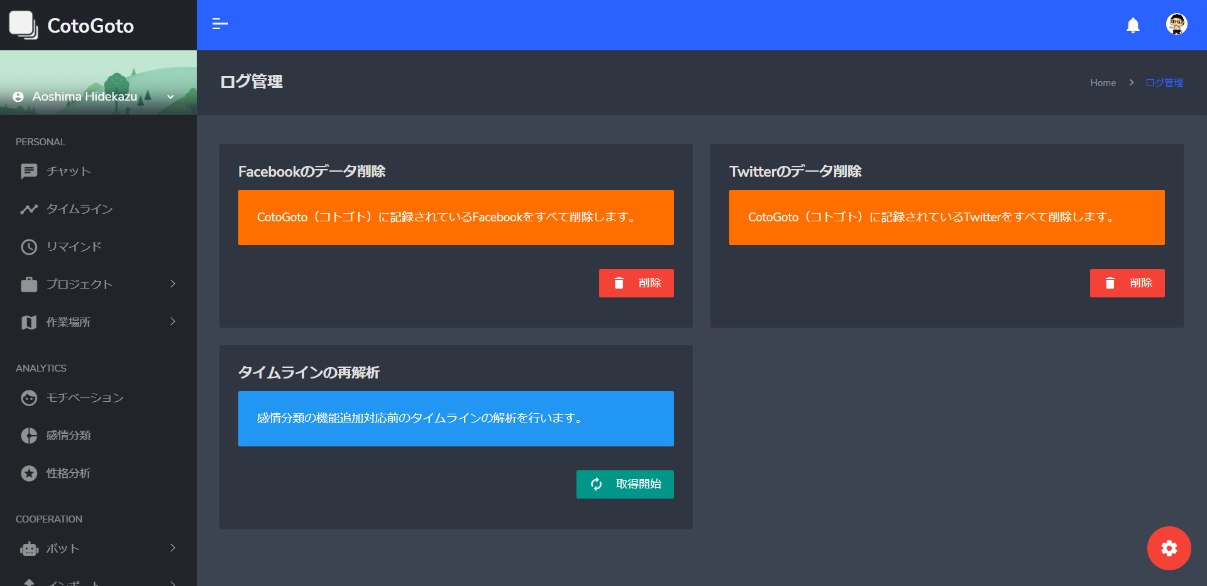The image size is (1207, 586).
Task: Click the ログ管理 breadcrumb link
Action: (x=1164, y=82)
